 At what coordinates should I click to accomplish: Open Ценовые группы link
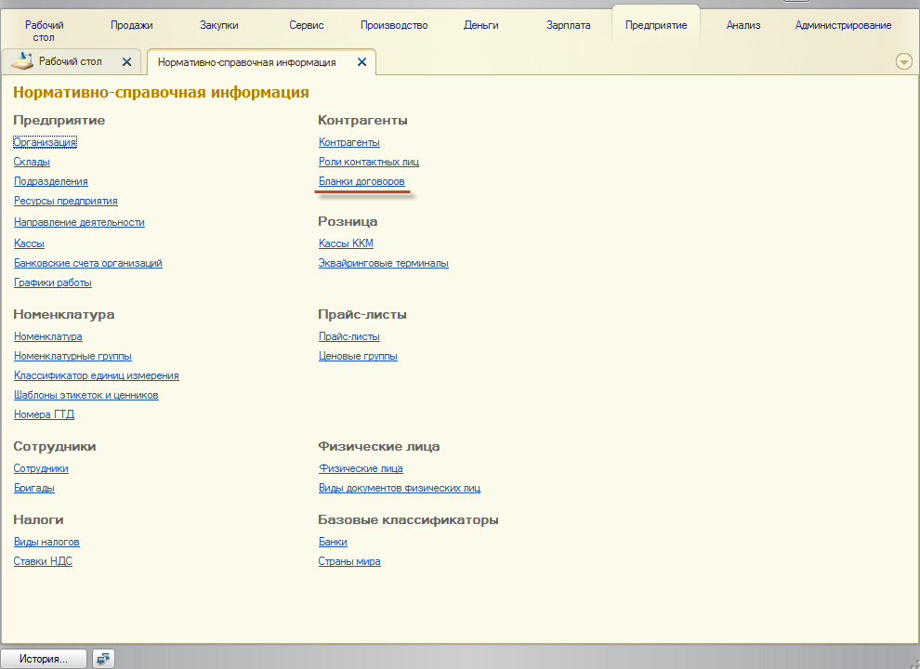[x=358, y=356]
